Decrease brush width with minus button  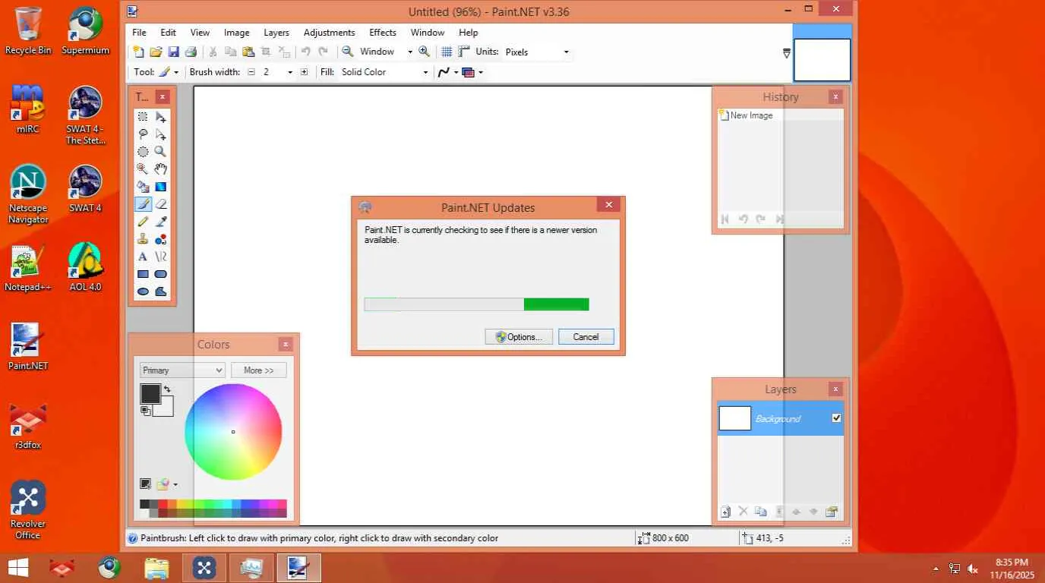point(251,72)
